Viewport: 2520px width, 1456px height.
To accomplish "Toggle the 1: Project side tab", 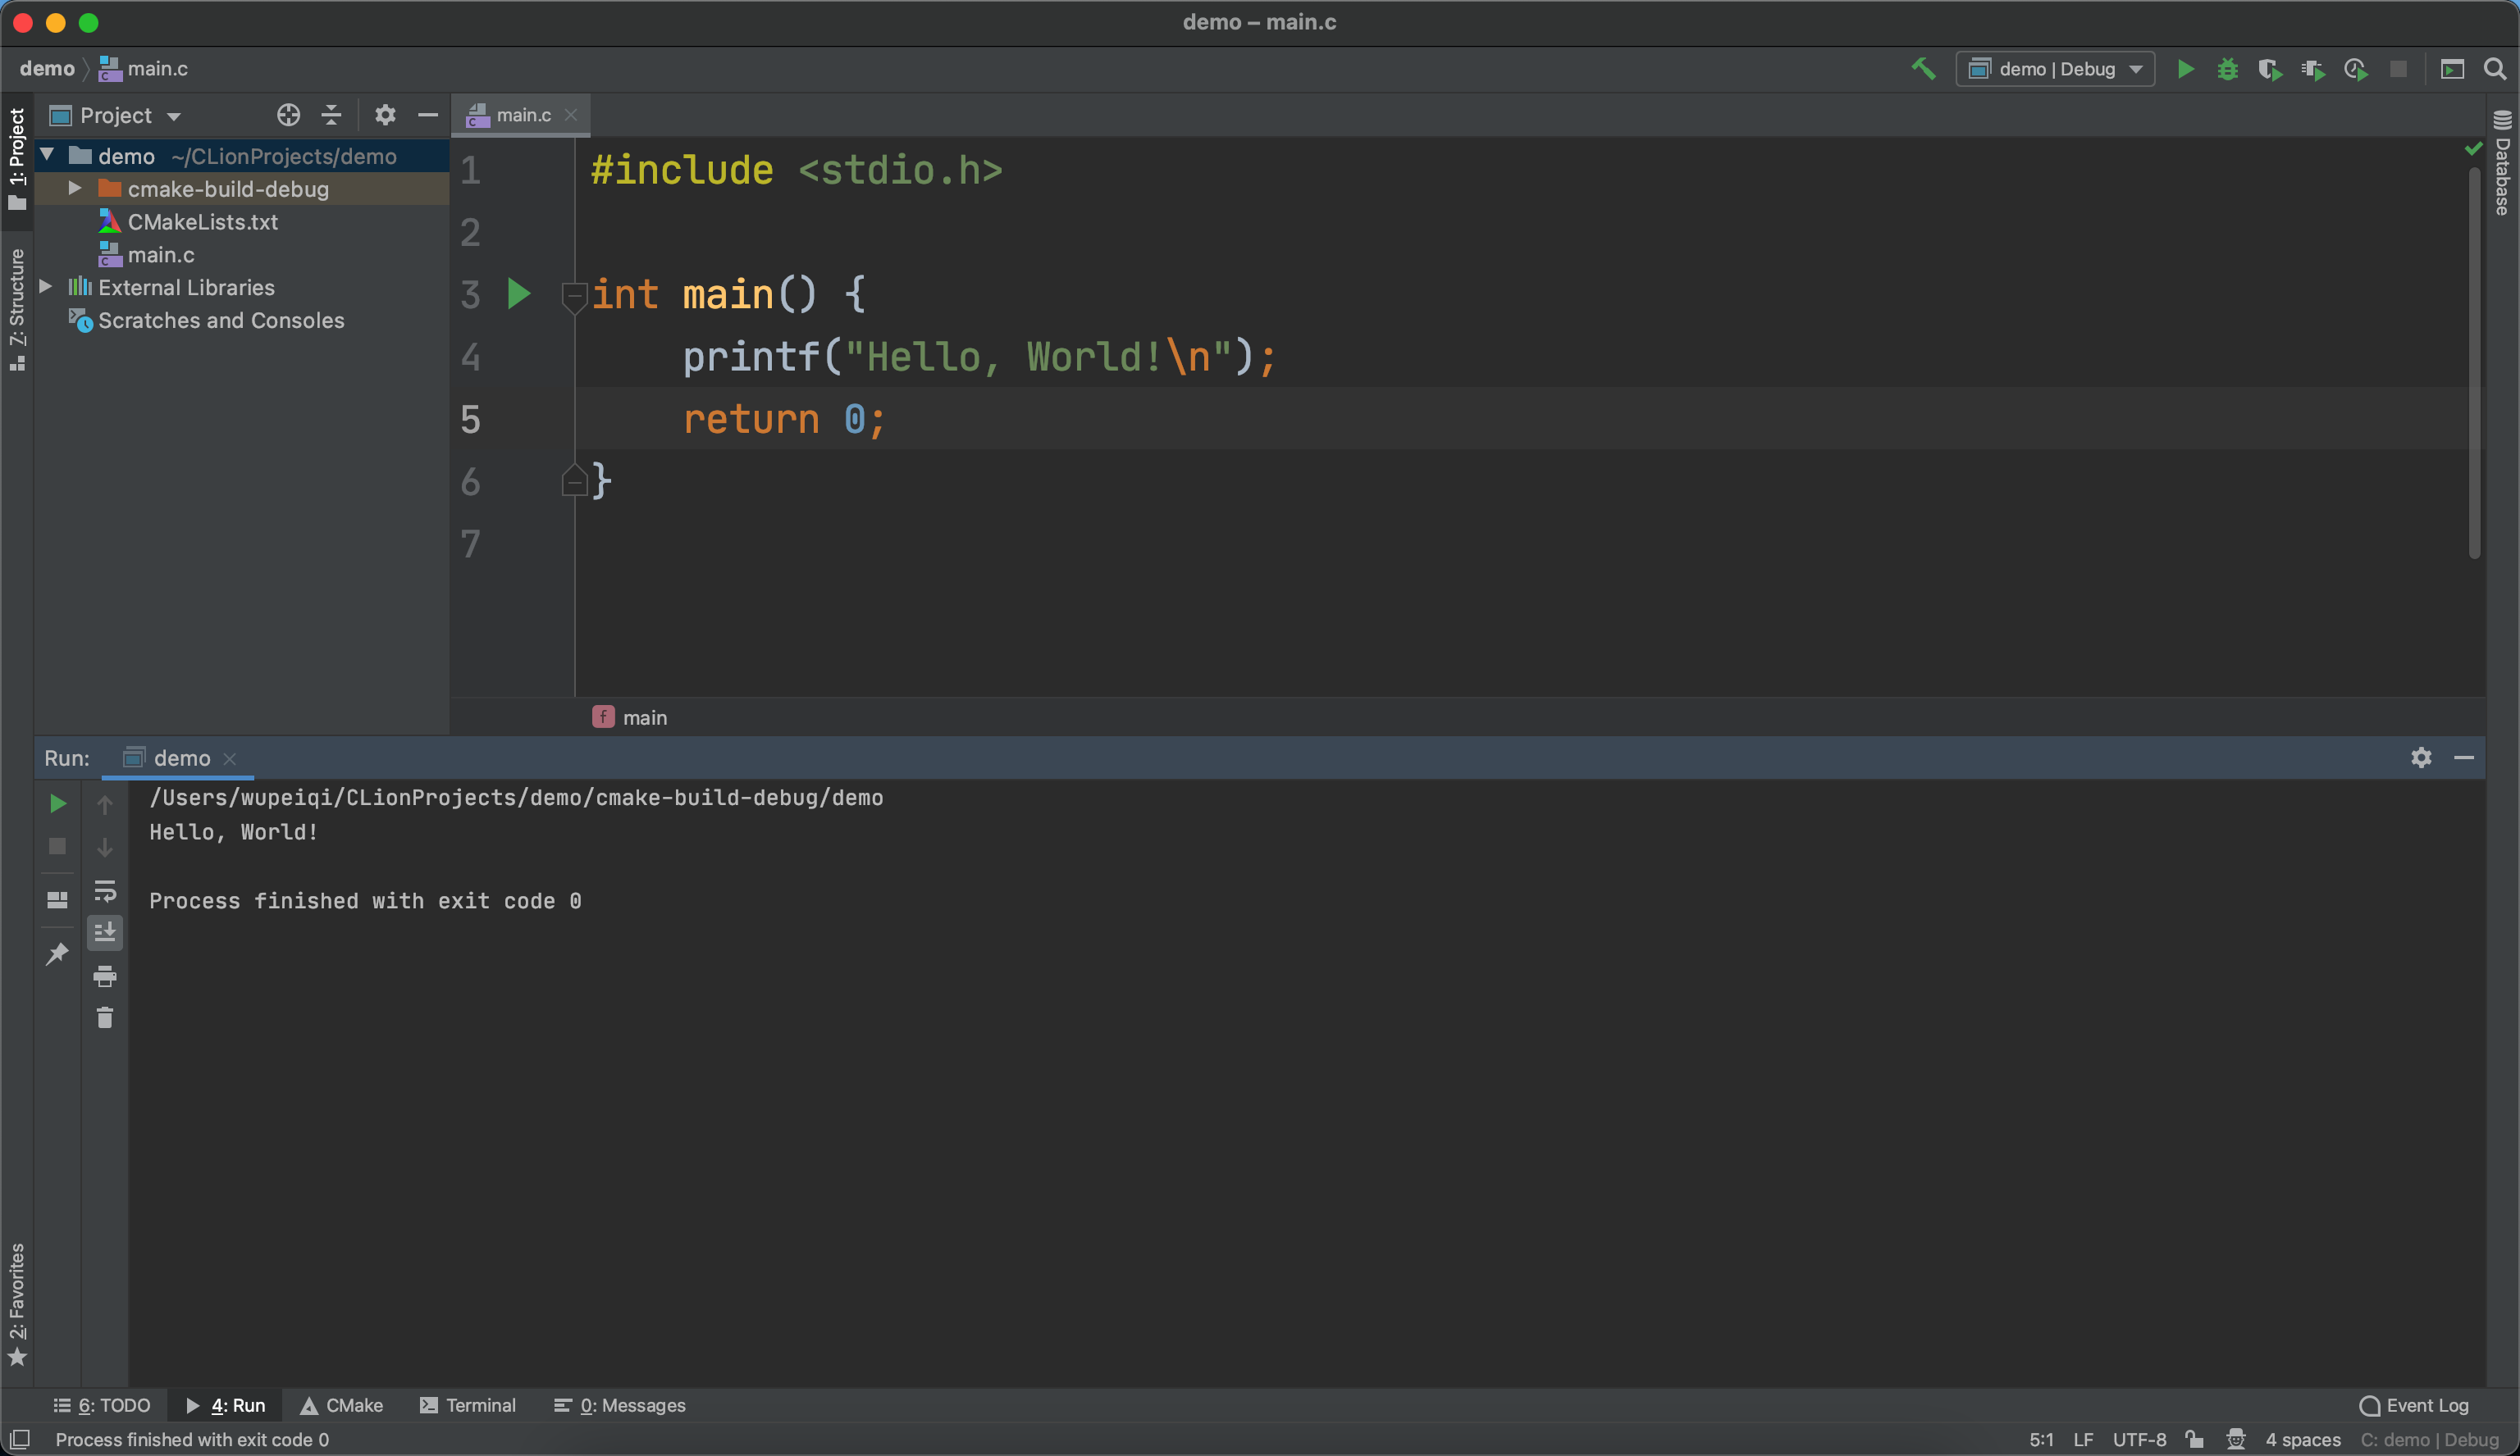I will tap(17, 160).
